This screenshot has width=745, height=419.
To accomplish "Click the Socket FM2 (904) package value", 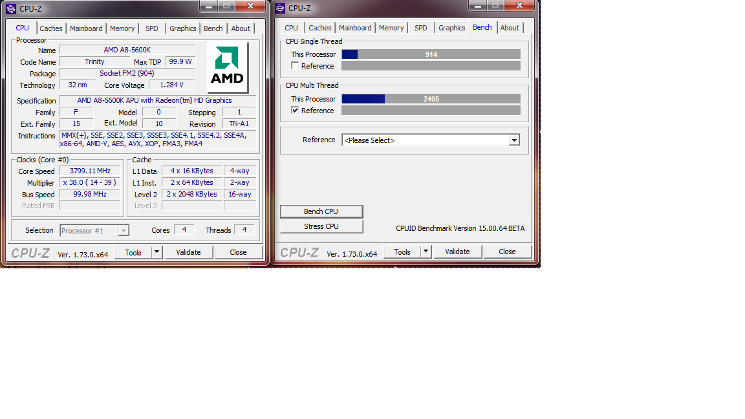I will [127, 73].
